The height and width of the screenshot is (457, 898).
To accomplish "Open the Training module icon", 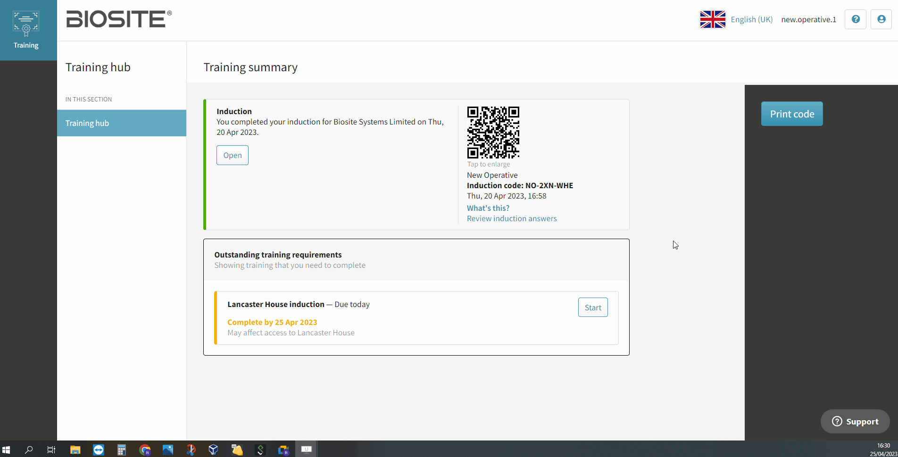I will [x=26, y=30].
